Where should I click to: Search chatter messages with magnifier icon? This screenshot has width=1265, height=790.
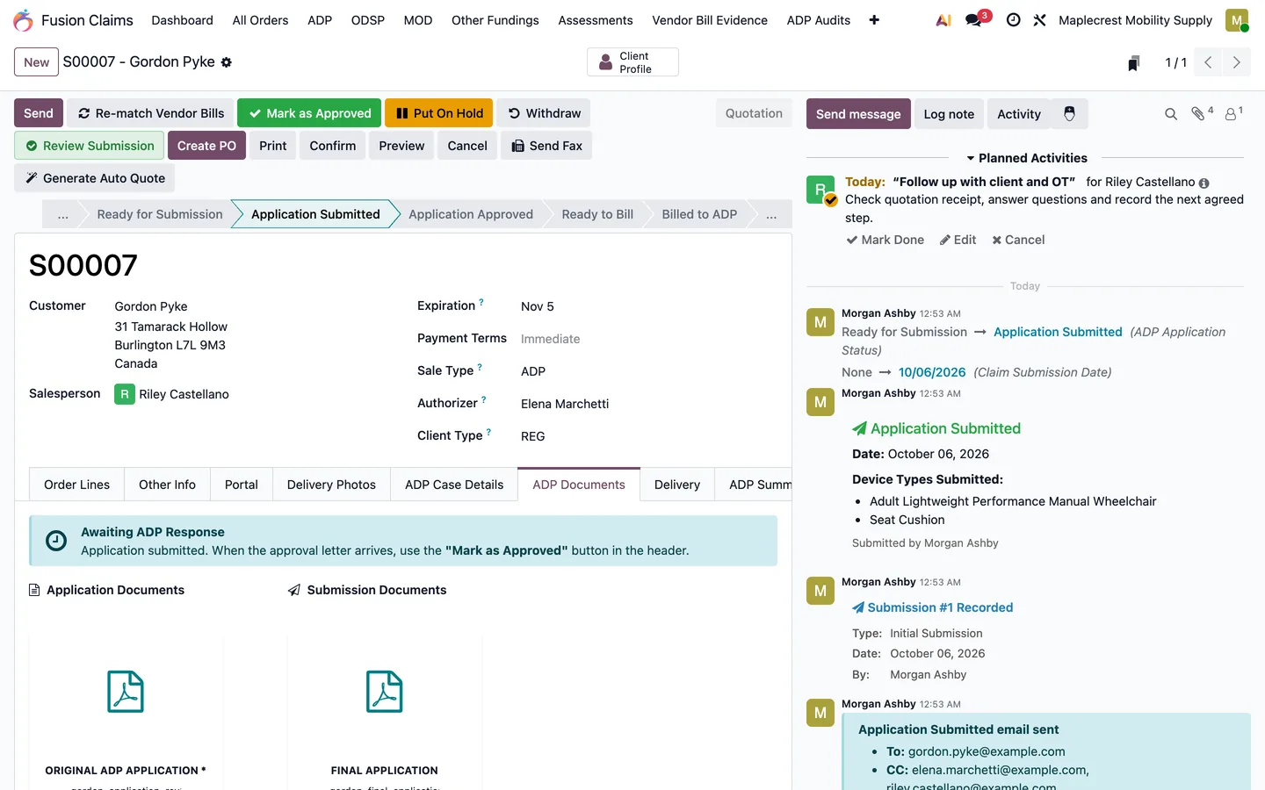1170,114
